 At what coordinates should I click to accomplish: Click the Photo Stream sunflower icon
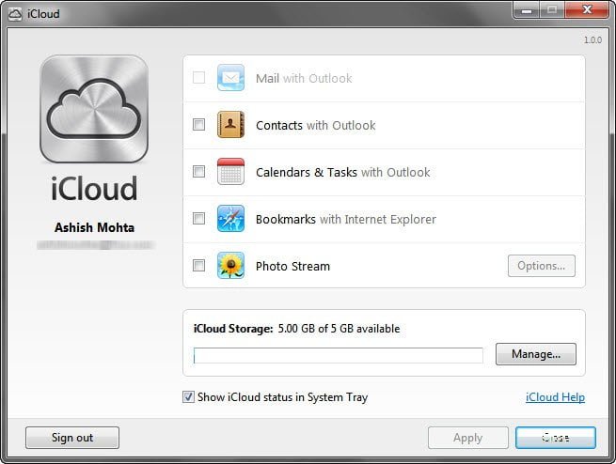point(230,266)
